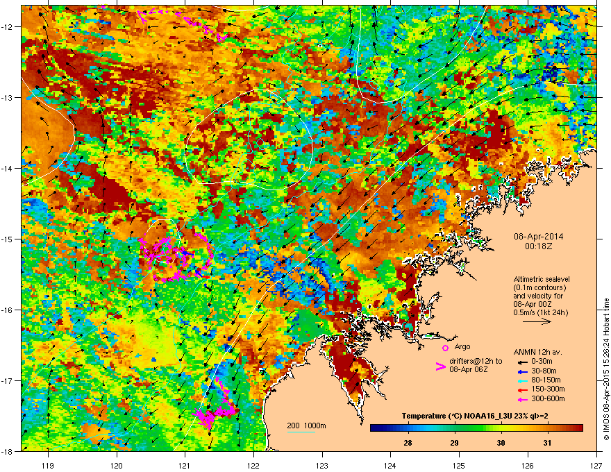Click latitude axis label -18
Image resolution: width=611 pixels, height=472 pixels.
(8, 451)
